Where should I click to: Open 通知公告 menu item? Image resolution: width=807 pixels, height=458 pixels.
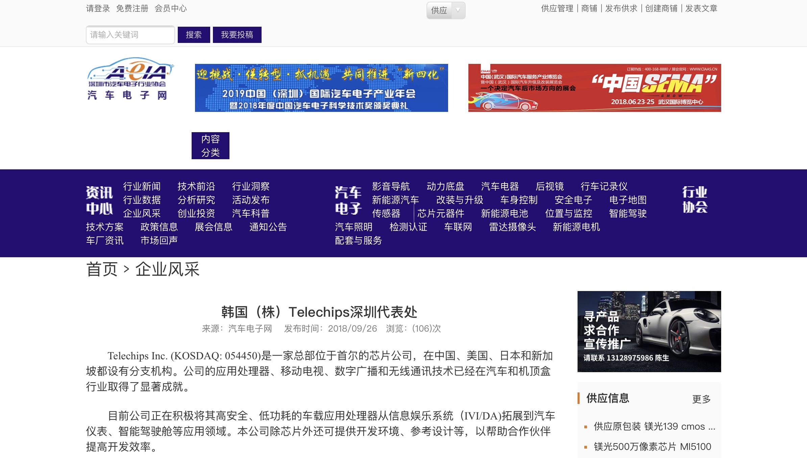[268, 227]
